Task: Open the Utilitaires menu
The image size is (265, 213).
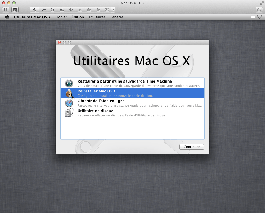Action: (x=97, y=17)
